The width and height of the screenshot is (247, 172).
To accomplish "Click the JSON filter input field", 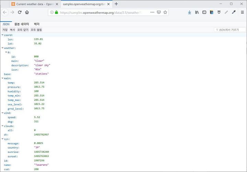I will pos(230,30).
